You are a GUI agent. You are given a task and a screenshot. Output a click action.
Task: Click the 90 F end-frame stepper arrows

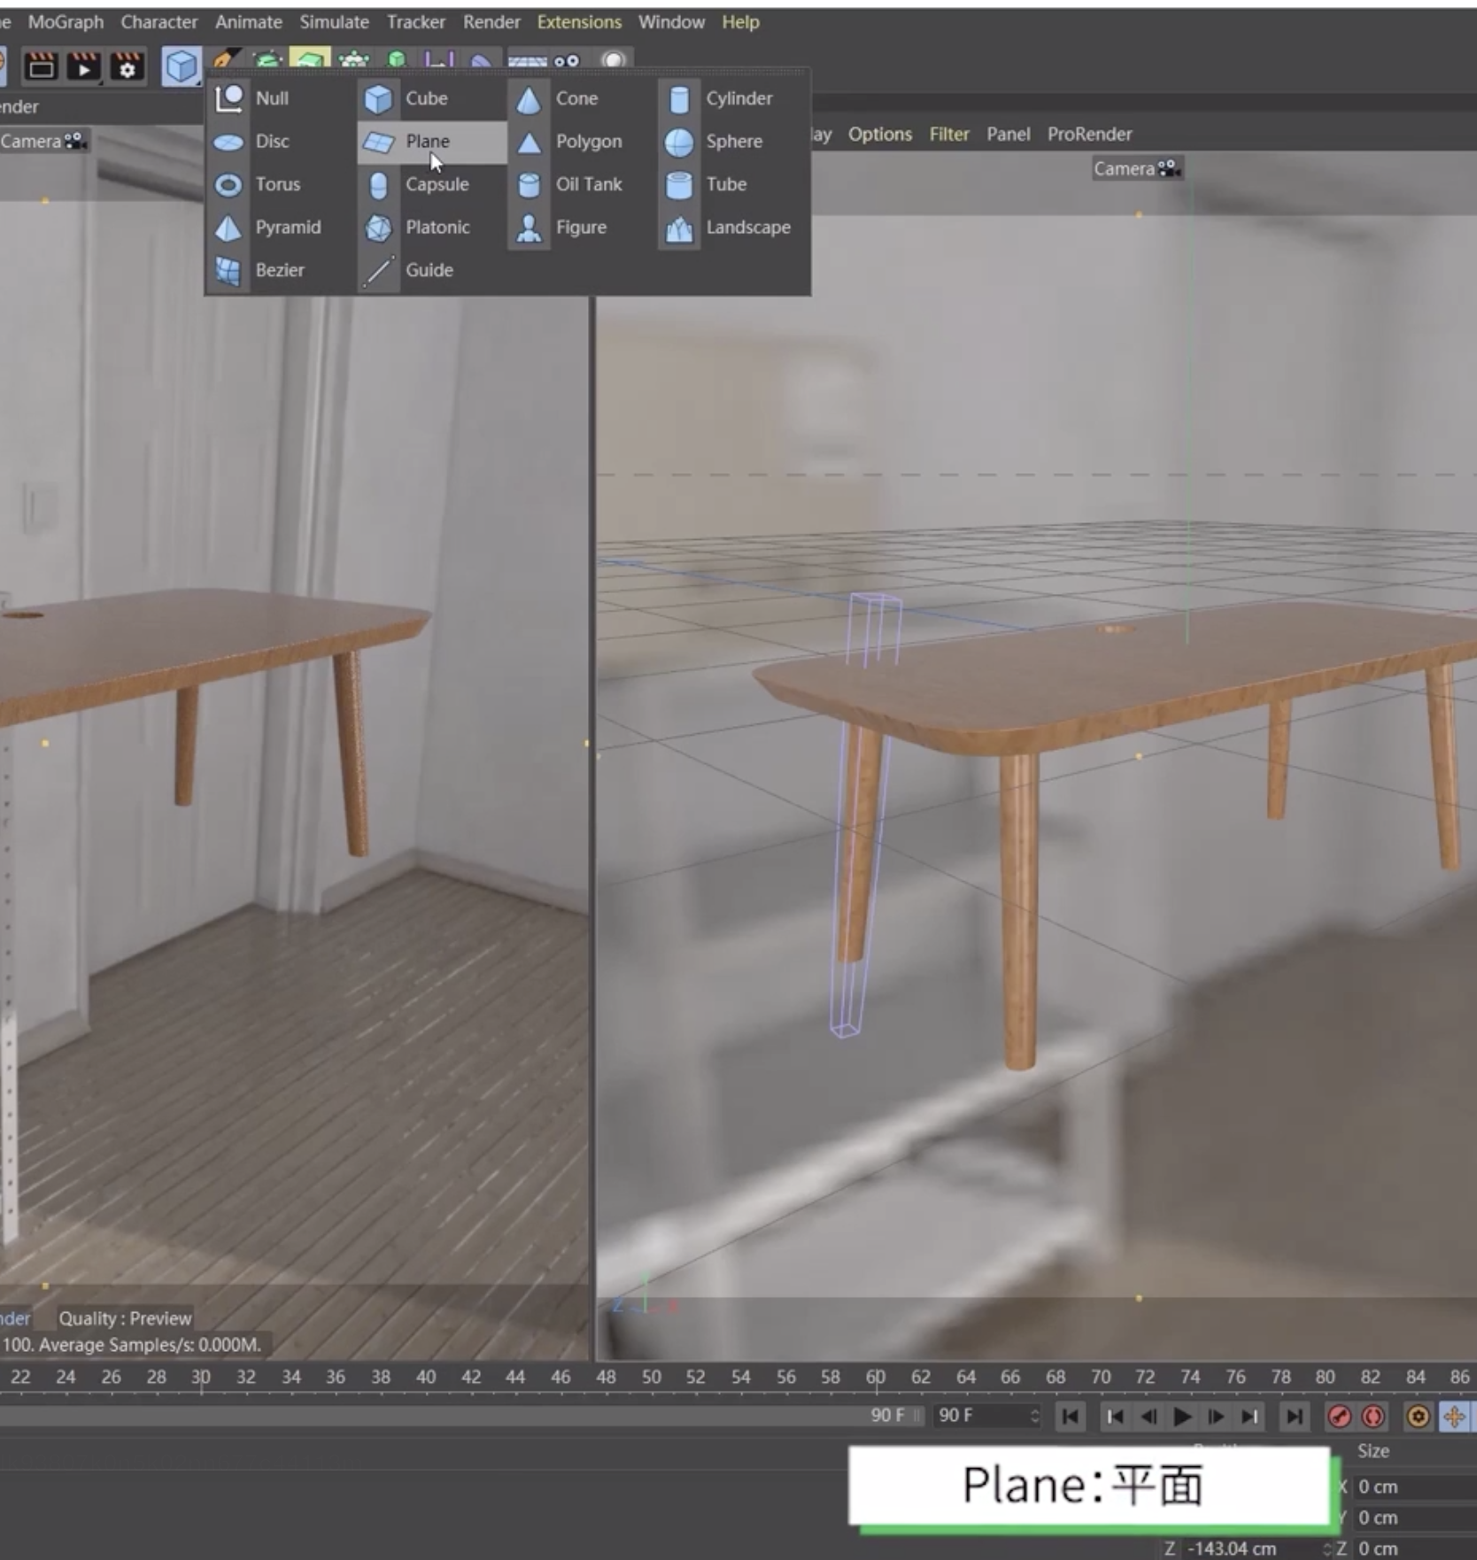1034,1416
